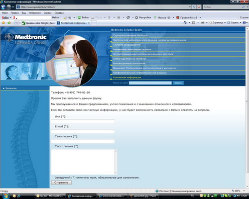
Task: Click the Internet zone globe icon in the status bar
Action: click(157, 191)
